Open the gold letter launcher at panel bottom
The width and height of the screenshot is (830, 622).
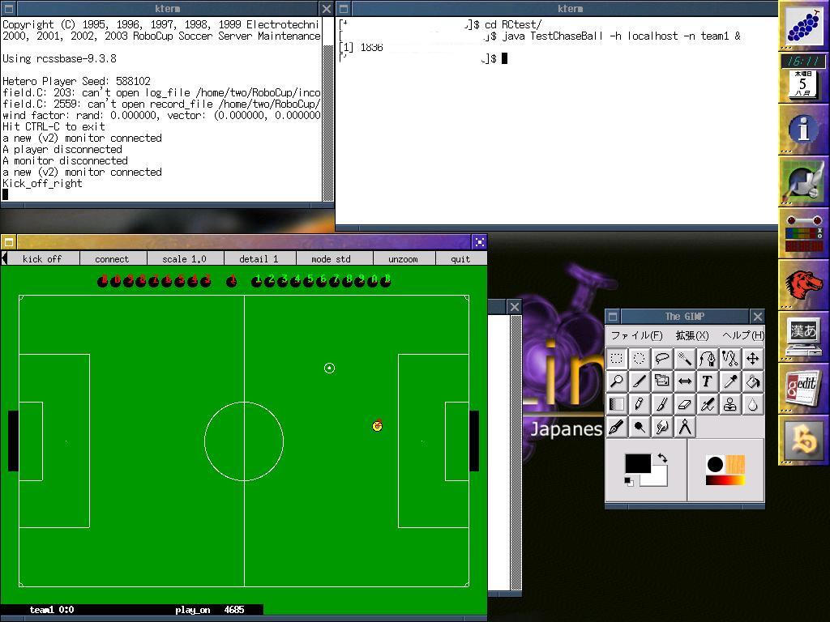tap(803, 440)
